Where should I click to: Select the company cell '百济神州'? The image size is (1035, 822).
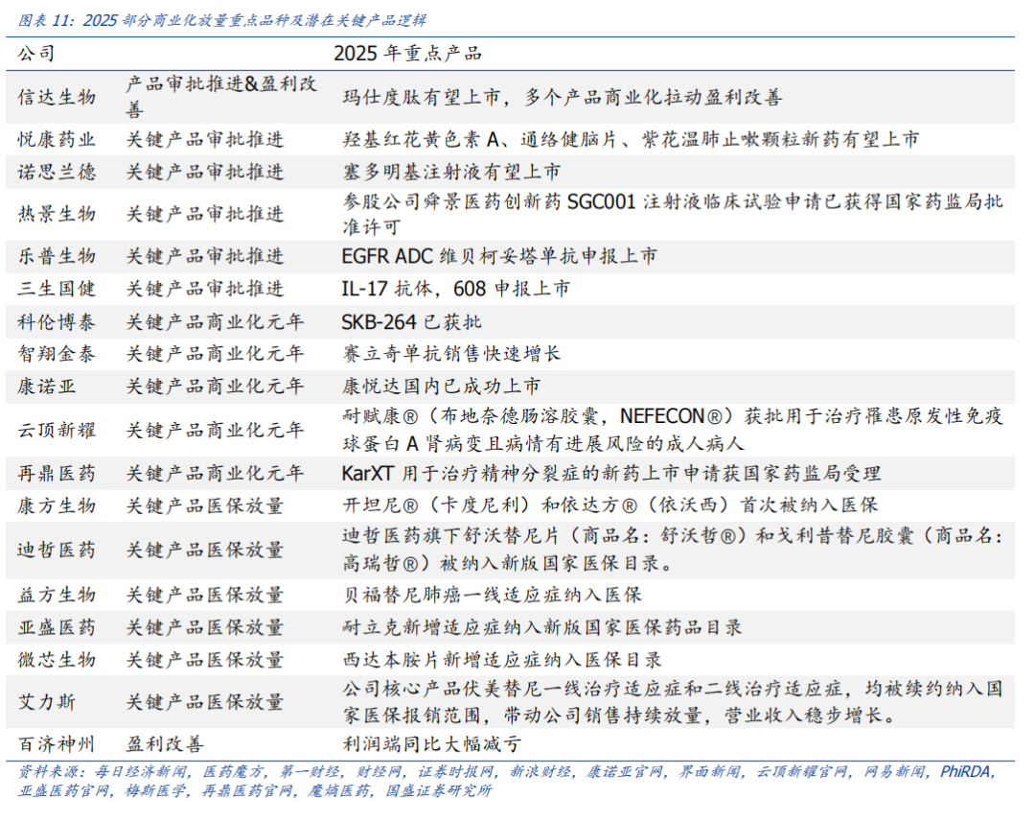pyautogui.click(x=57, y=744)
